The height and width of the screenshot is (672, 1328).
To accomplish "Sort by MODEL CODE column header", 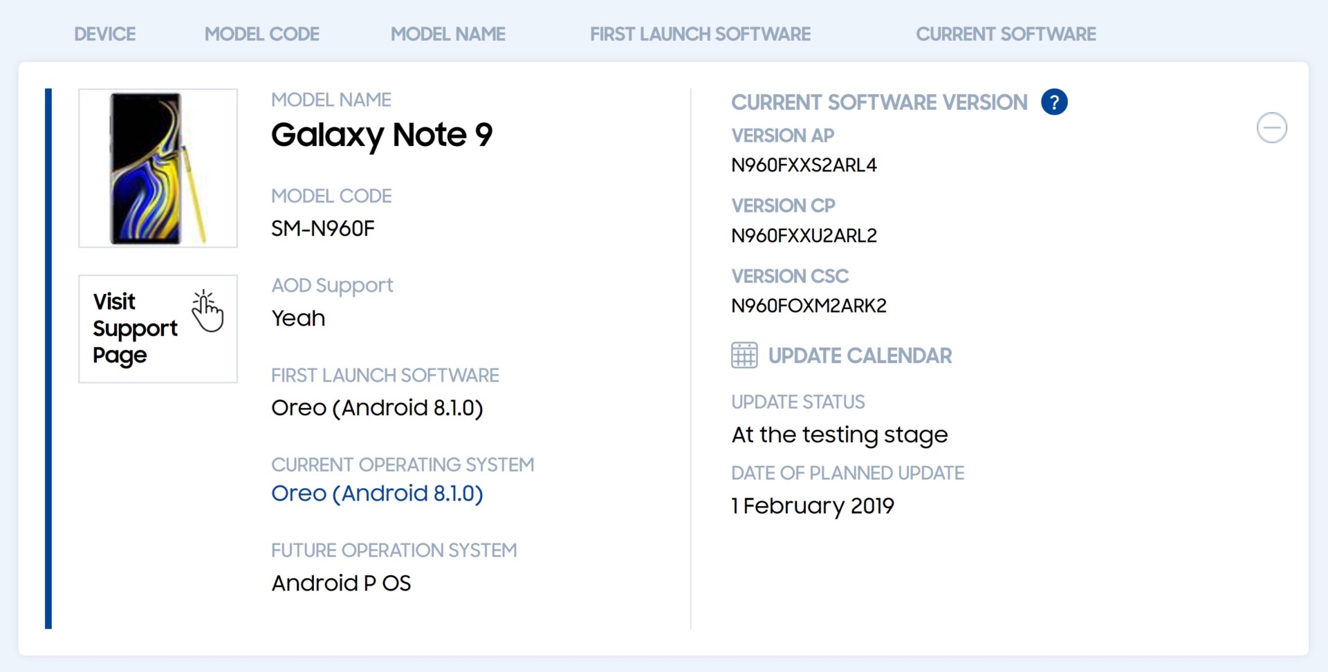I will click(x=261, y=34).
